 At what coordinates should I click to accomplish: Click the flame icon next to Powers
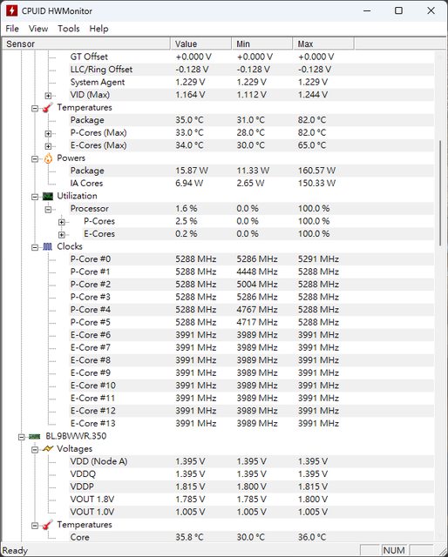(48, 158)
